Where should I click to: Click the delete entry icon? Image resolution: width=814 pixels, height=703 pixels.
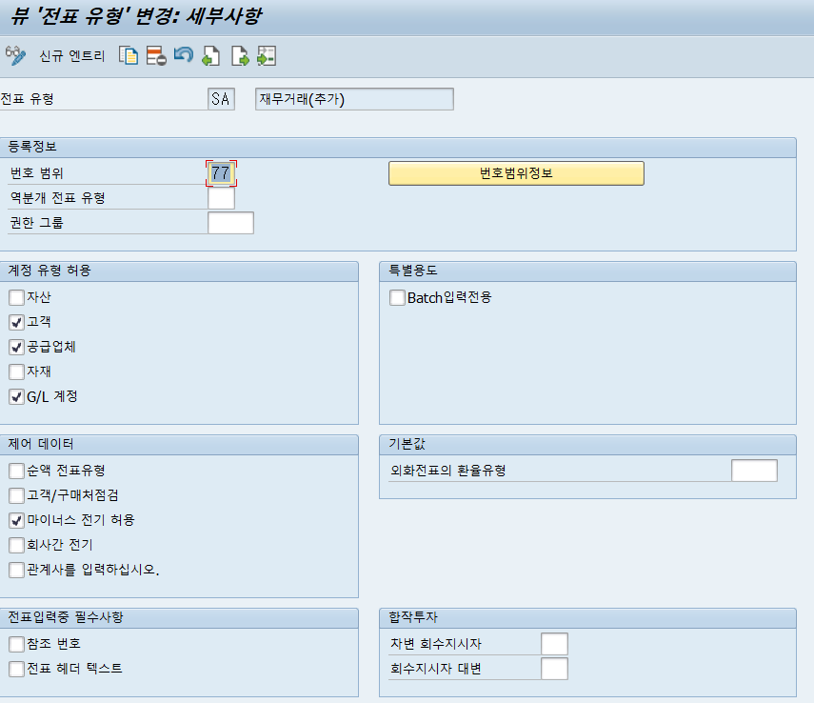tap(156, 55)
